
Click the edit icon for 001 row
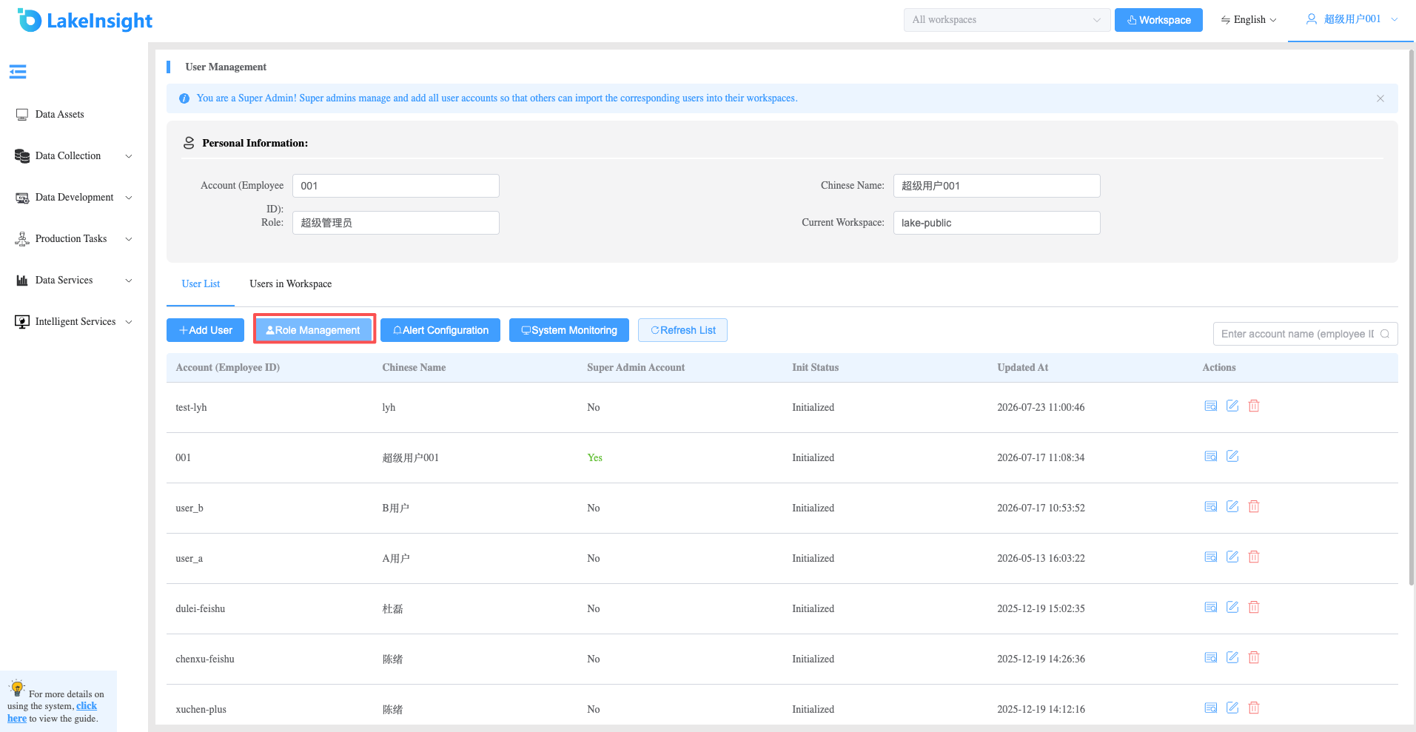1232,456
